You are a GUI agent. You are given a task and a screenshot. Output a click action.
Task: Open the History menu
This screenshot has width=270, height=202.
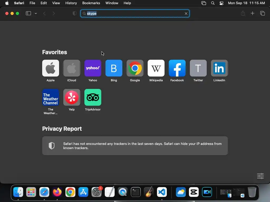pyautogui.click(x=71, y=3)
